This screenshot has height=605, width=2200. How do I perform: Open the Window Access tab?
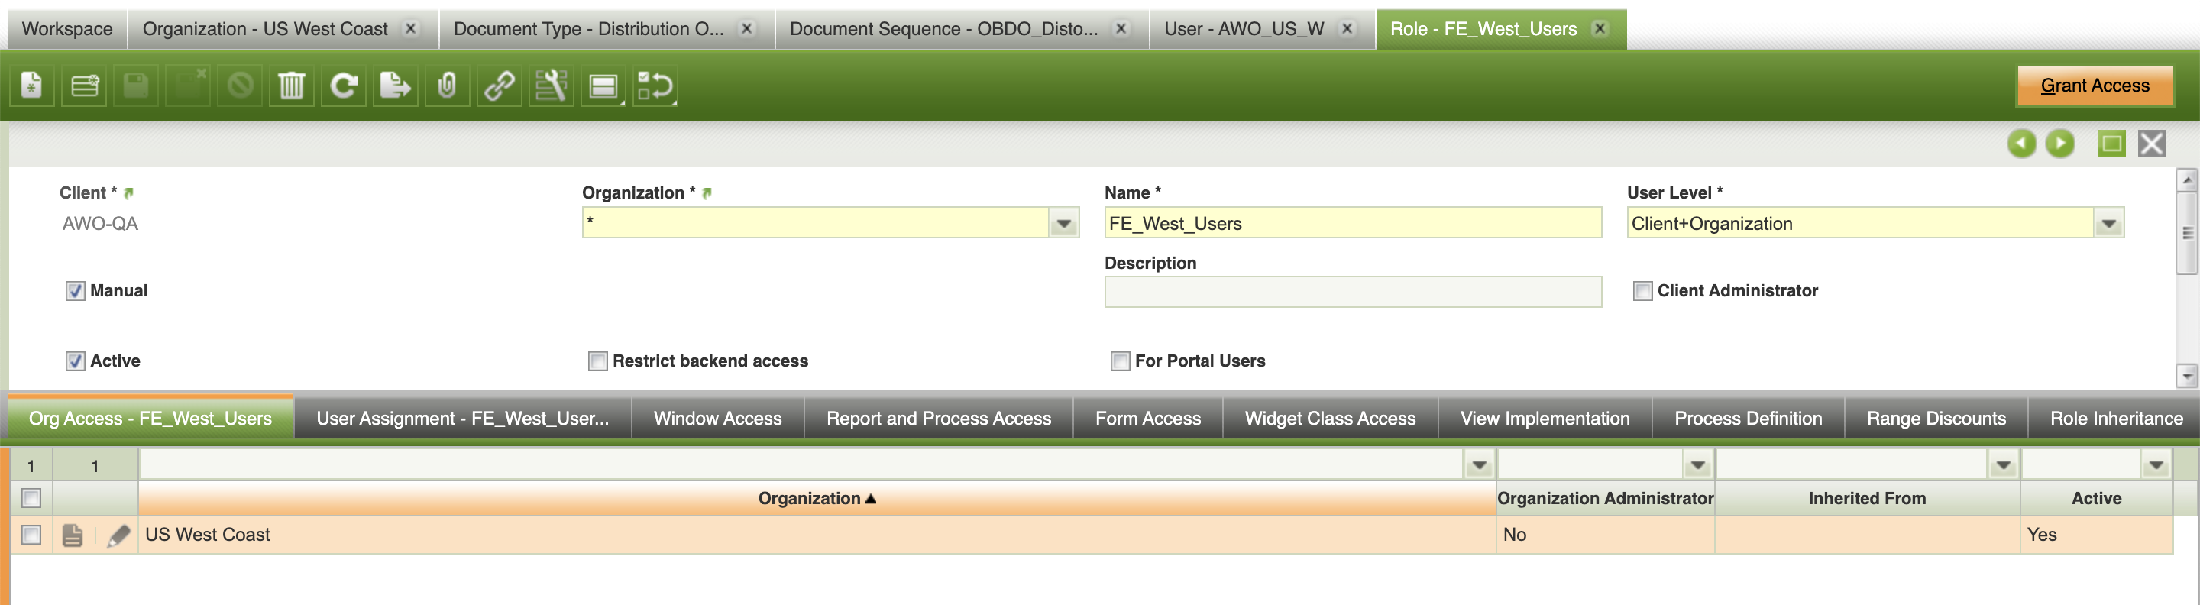coord(717,419)
